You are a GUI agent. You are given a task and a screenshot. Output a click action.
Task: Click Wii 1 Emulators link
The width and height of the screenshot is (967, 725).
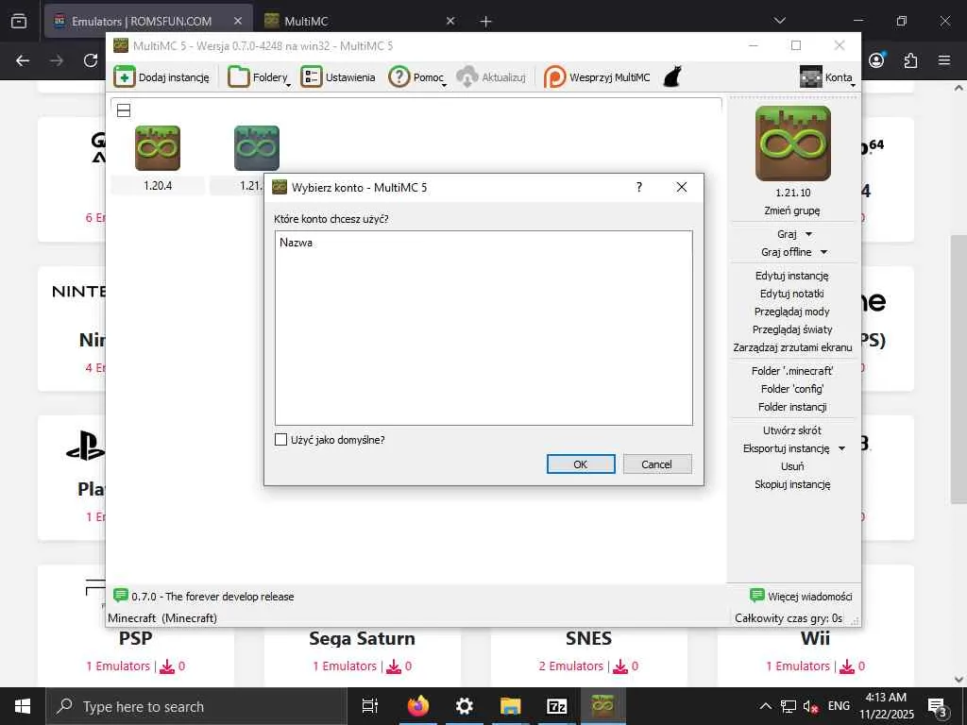point(798,666)
